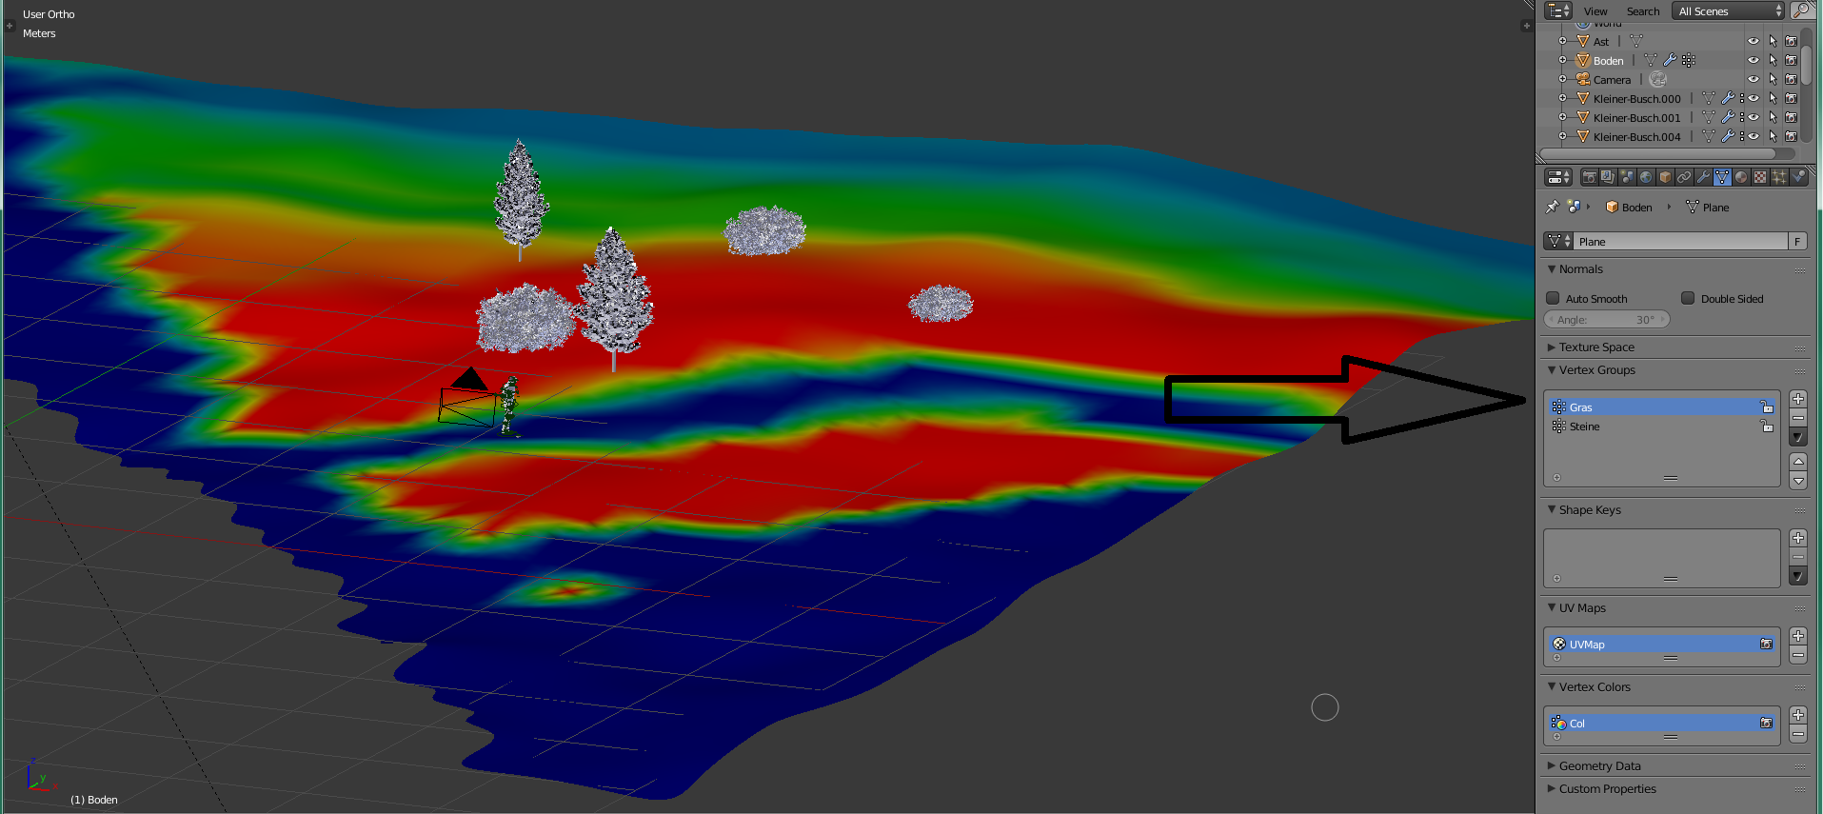Open the World properties tab
Image resolution: width=1823 pixels, height=814 pixels.
(1646, 177)
